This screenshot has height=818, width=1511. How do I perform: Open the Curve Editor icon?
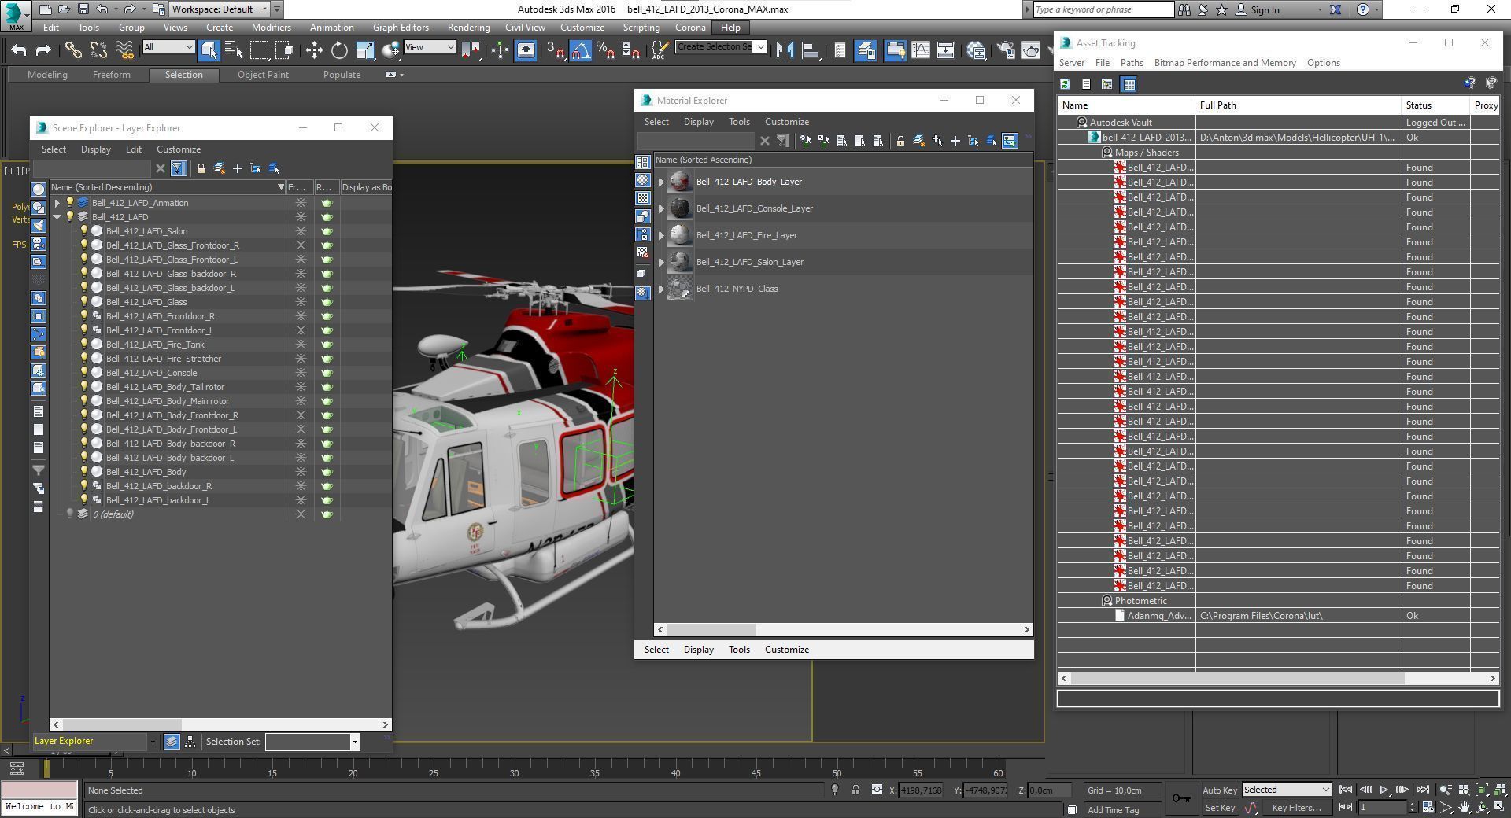pyautogui.click(x=920, y=50)
